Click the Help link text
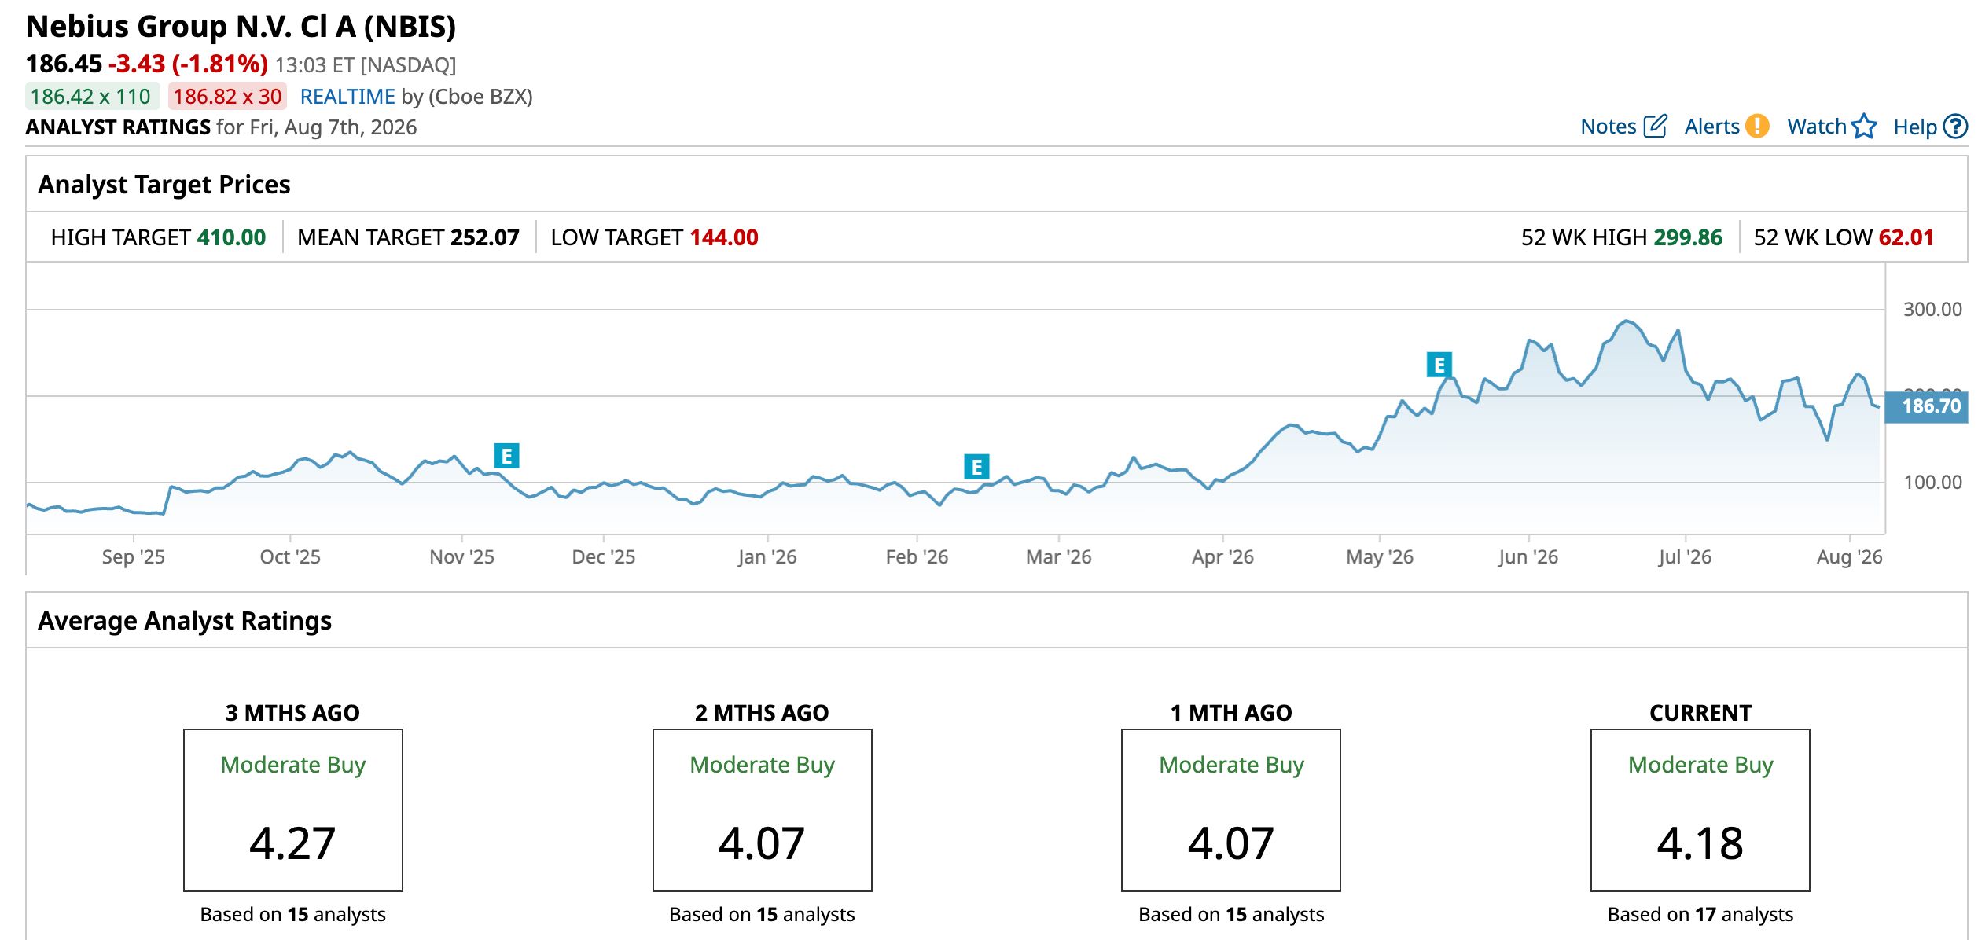This screenshot has width=1978, height=940. [x=1914, y=127]
